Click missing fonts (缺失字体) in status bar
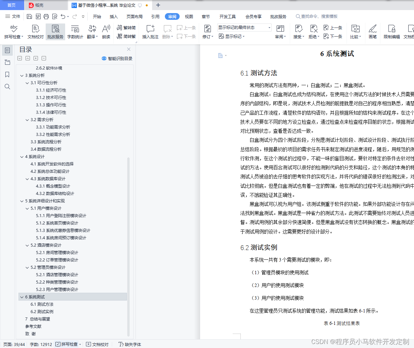This screenshot has height=348, width=414. coord(130,344)
